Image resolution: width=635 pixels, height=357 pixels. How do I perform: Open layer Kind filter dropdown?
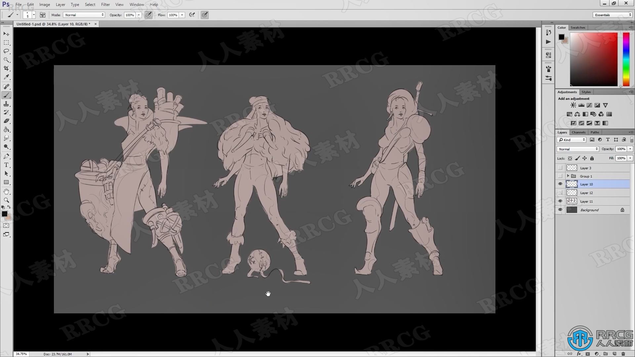[x=572, y=140]
